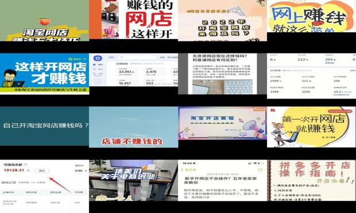The image size is (356, 213).
Task: Open the 新手开网店不会操作 memo thumbnail
Action: (223, 180)
